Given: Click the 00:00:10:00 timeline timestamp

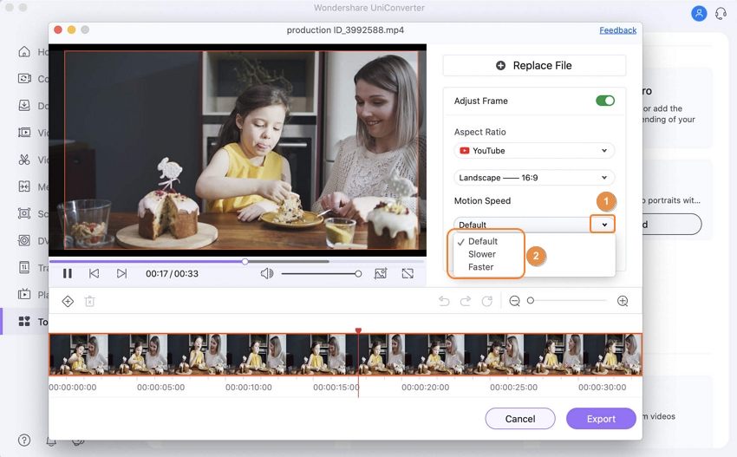Looking at the screenshot, I should tap(249, 388).
